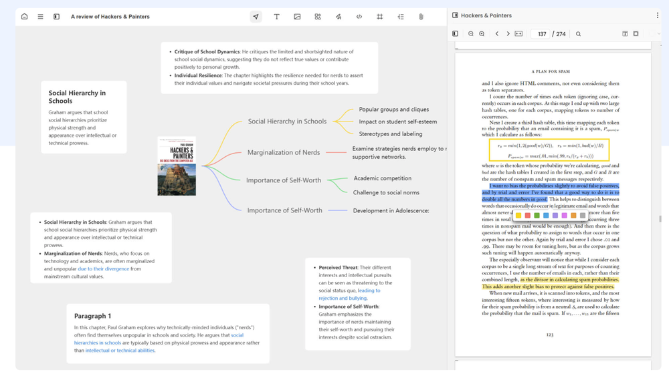Viewport: 669px width, 378px height.
Task: Select the PDF area selection tool
Action: [x=636, y=33]
